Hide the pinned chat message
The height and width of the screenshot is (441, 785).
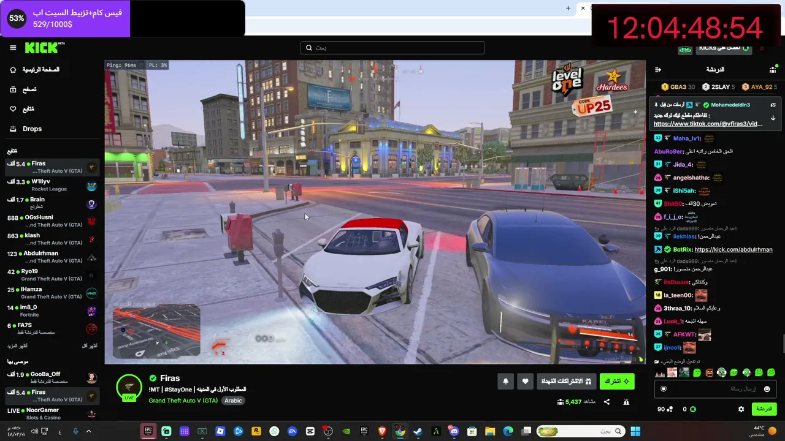(x=773, y=105)
